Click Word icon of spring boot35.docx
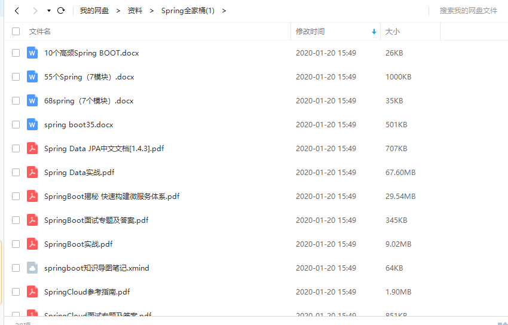This screenshot has width=508, height=325. click(32, 125)
